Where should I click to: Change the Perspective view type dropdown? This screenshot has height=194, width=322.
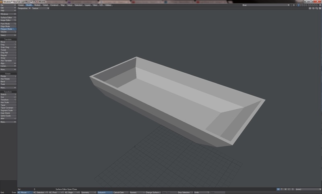(24, 8)
